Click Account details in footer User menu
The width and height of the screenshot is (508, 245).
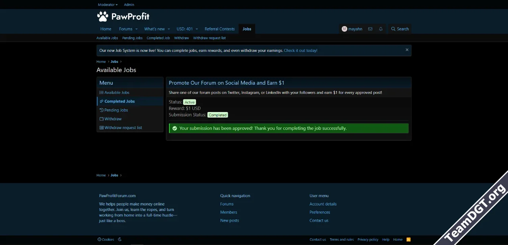coord(323,204)
